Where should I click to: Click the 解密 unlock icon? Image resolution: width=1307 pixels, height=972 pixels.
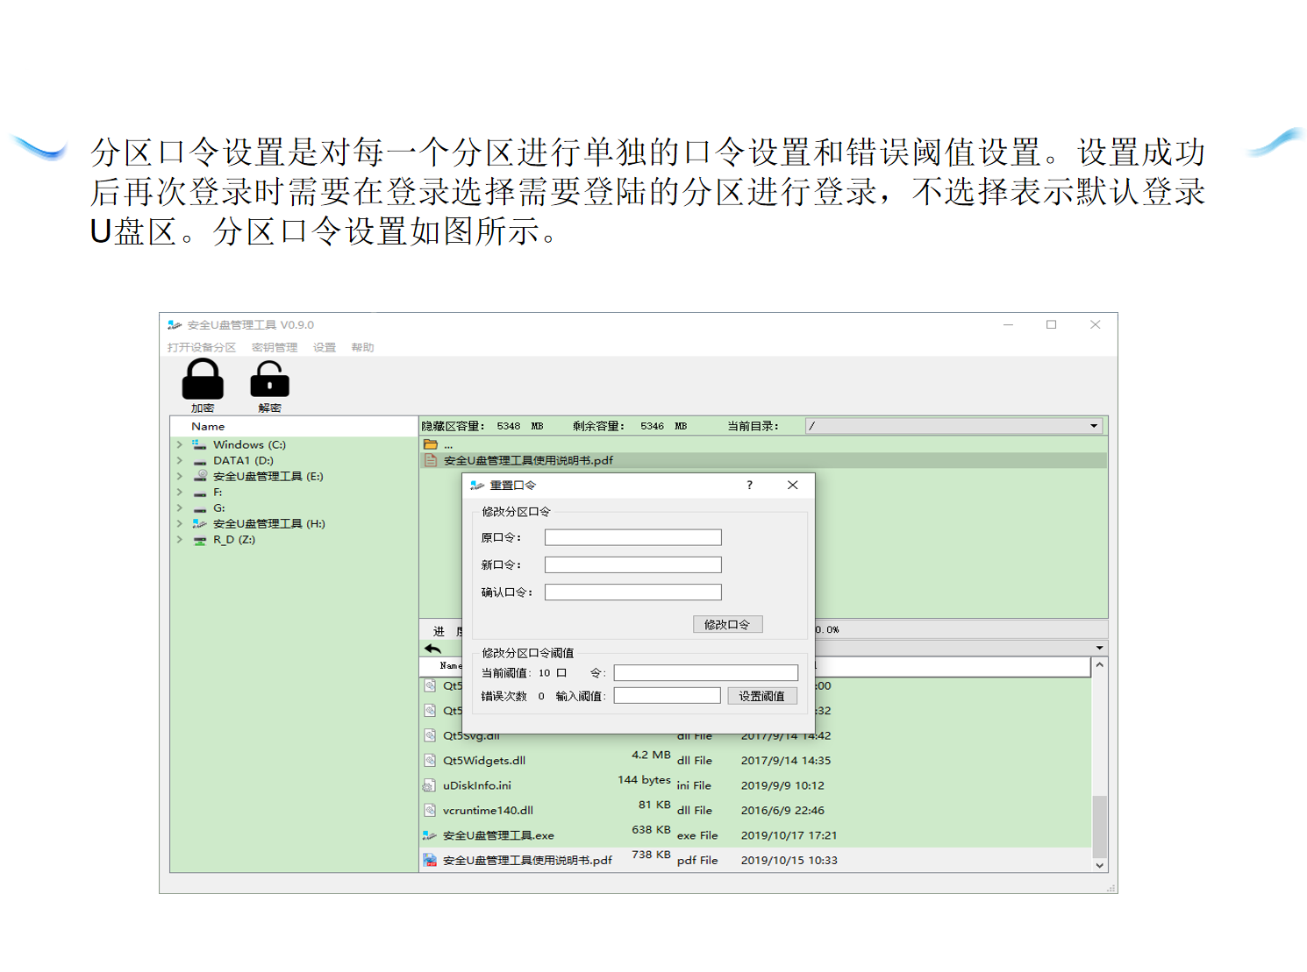[269, 380]
